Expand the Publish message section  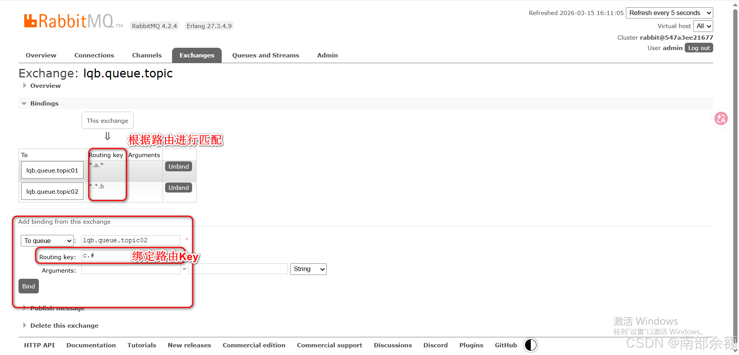pos(57,308)
